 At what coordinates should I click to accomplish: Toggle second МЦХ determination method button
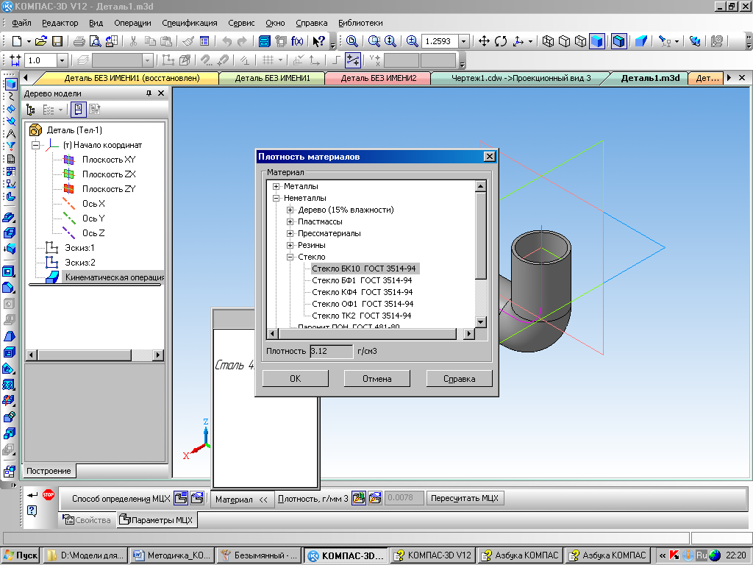click(x=197, y=498)
